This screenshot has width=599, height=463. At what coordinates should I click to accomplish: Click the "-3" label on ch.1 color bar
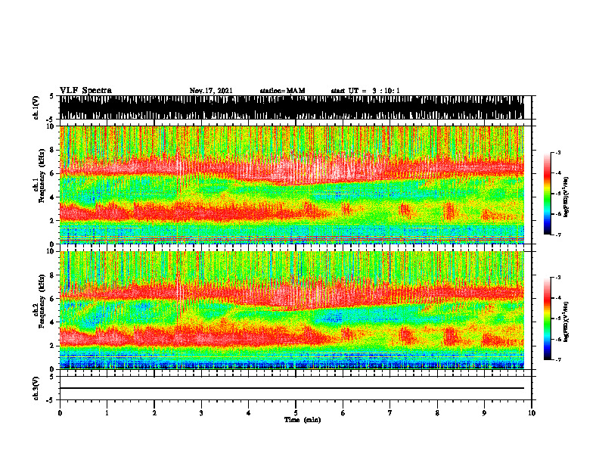tap(557, 152)
